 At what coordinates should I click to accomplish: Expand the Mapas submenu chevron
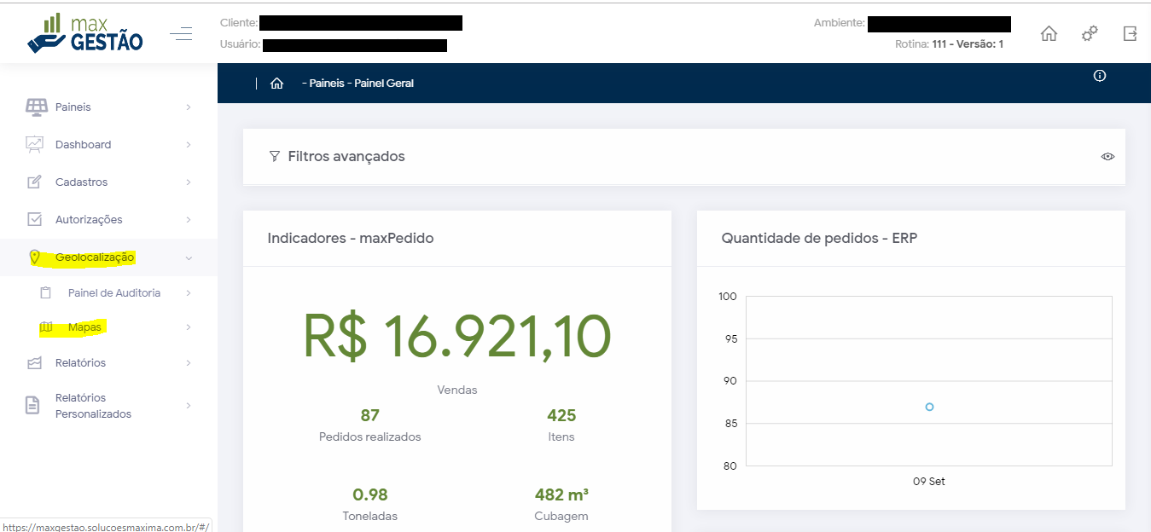(x=189, y=327)
